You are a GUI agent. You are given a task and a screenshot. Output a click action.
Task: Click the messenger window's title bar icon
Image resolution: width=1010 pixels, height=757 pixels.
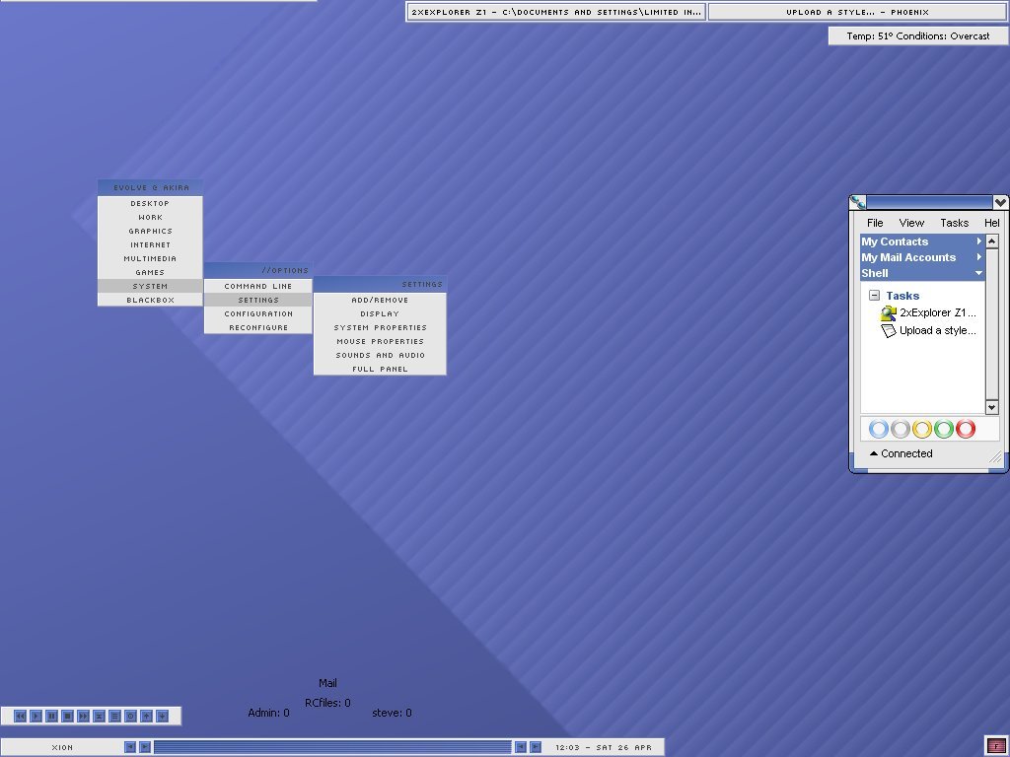(x=857, y=202)
